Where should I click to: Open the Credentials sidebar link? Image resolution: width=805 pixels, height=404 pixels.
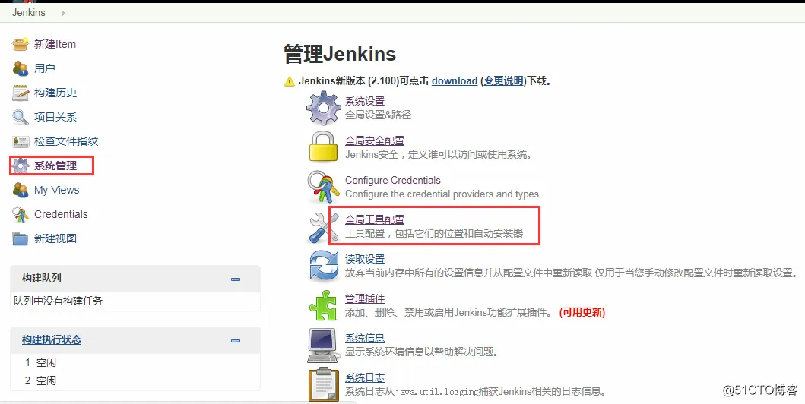[61, 214]
